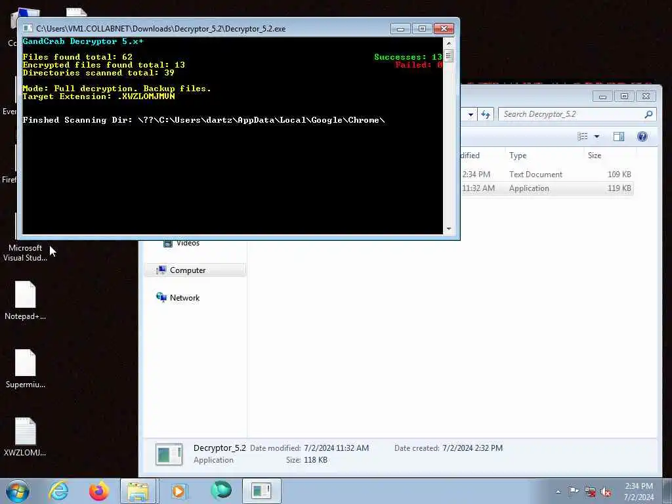Image resolution: width=672 pixels, height=504 pixels.
Task: Open the address bar history dropdown
Action: click(x=471, y=114)
